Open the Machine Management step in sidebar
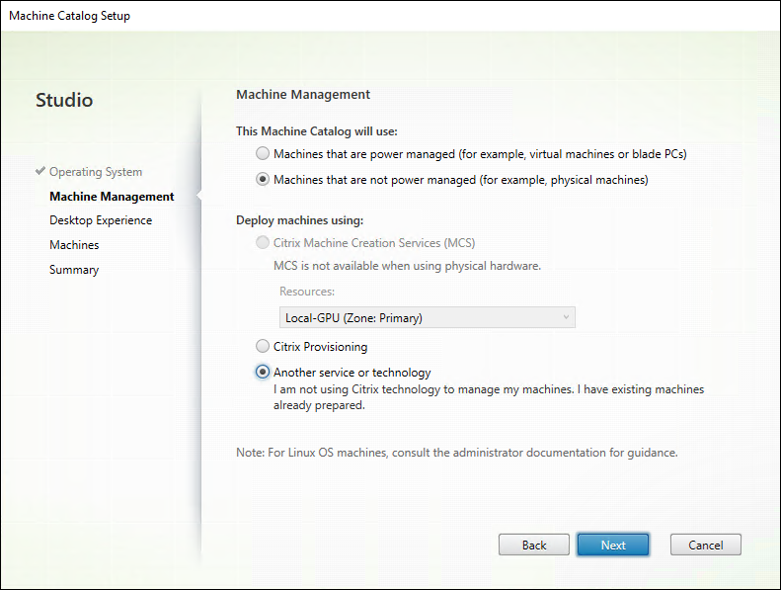Image resolution: width=781 pixels, height=590 pixels. point(112,197)
